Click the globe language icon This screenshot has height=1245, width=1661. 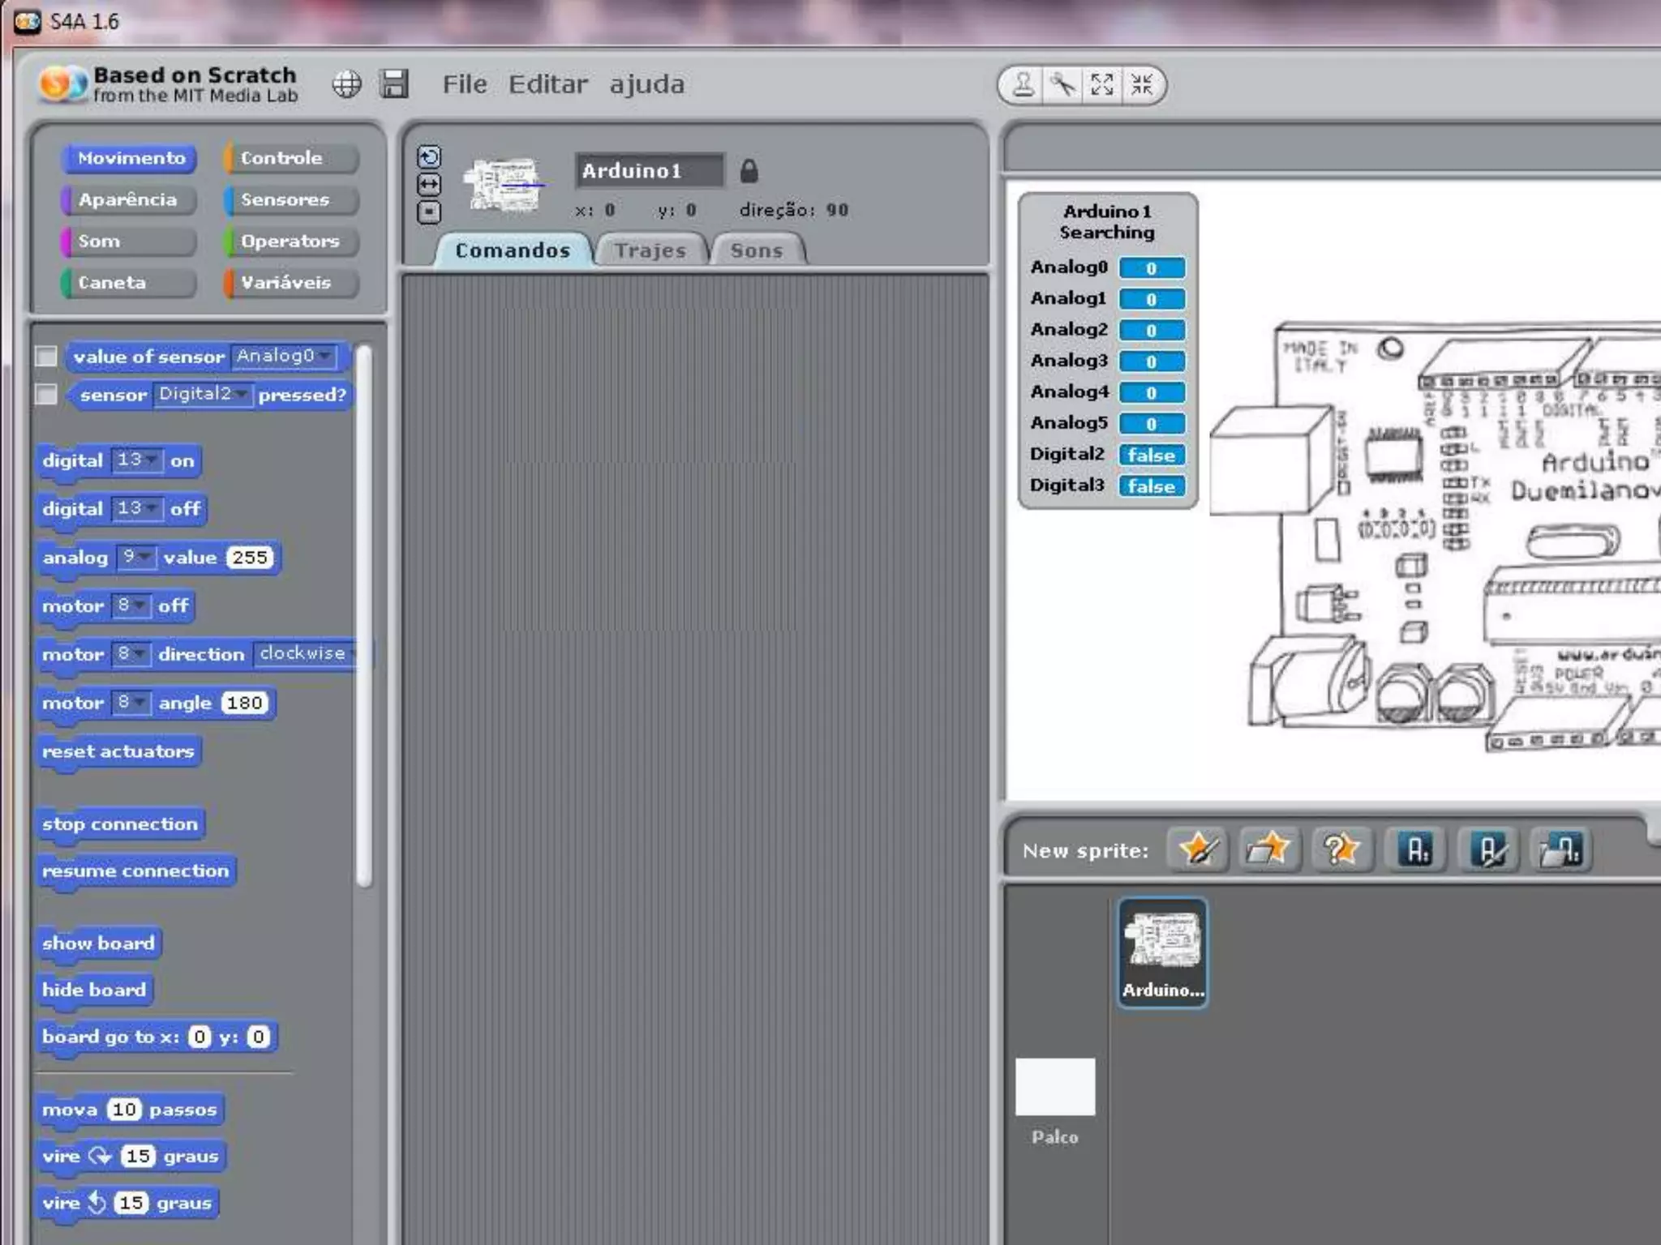346,84
